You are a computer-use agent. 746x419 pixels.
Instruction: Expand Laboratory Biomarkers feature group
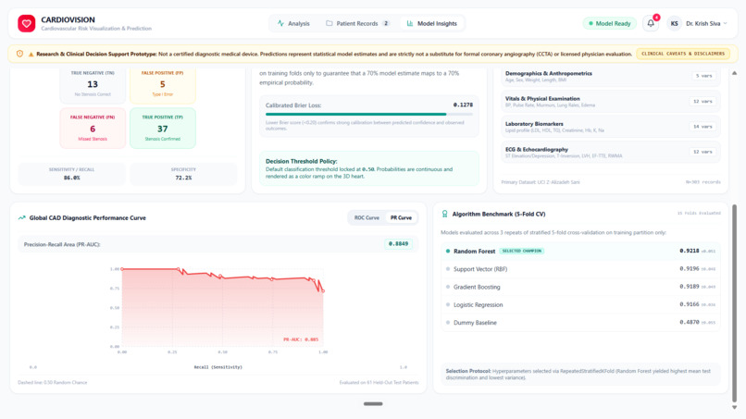point(611,127)
